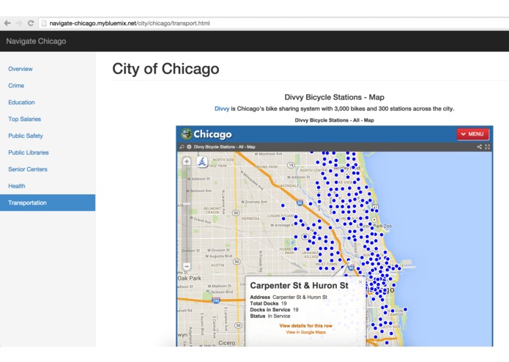
Task: Select Public Safety in sidebar
Action: tap(26, 136)
